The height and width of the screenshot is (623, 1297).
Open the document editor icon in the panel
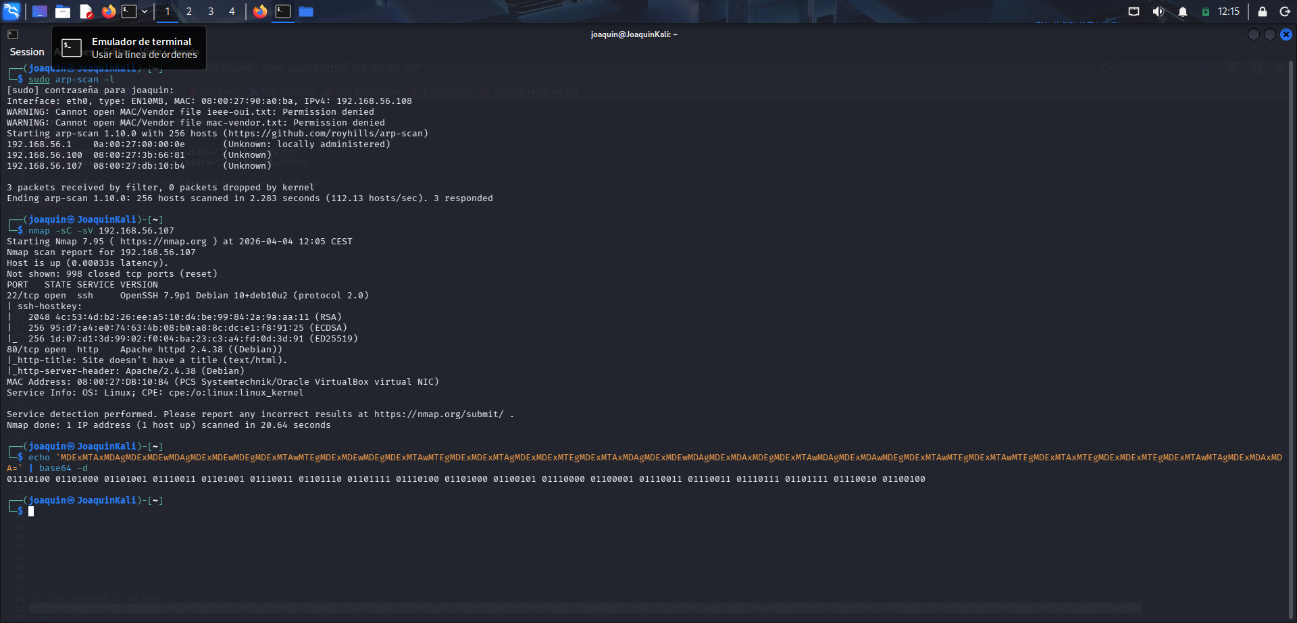pos(85,11)
